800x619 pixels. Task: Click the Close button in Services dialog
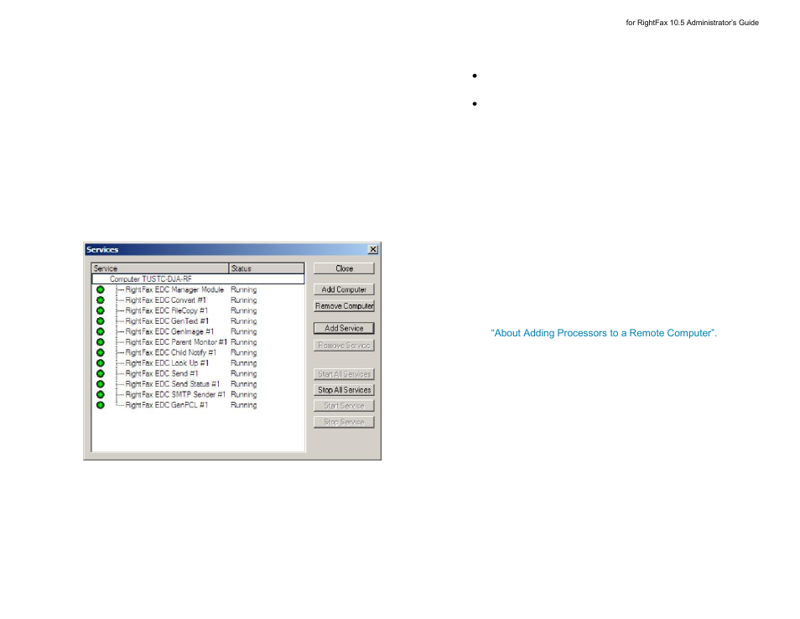(x=344, y=268)
